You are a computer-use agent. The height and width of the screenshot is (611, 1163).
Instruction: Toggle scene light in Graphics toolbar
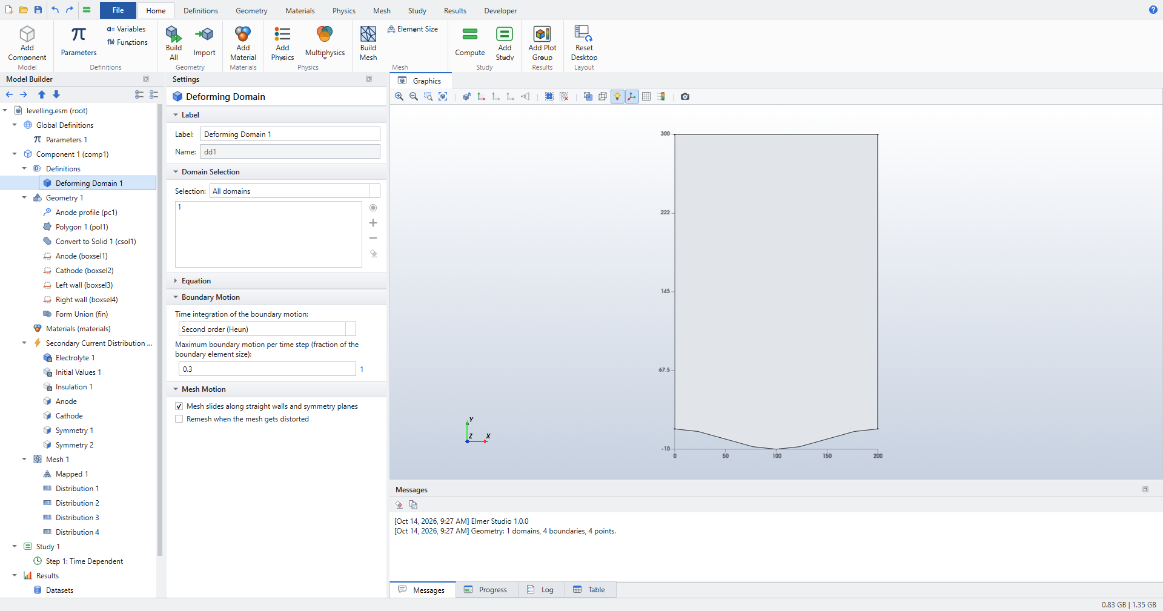click(x=617, y=96)
